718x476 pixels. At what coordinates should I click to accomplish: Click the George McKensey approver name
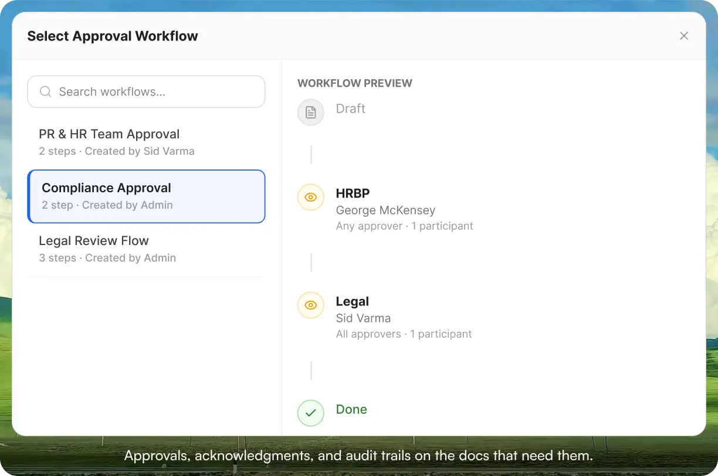(385, 210)
